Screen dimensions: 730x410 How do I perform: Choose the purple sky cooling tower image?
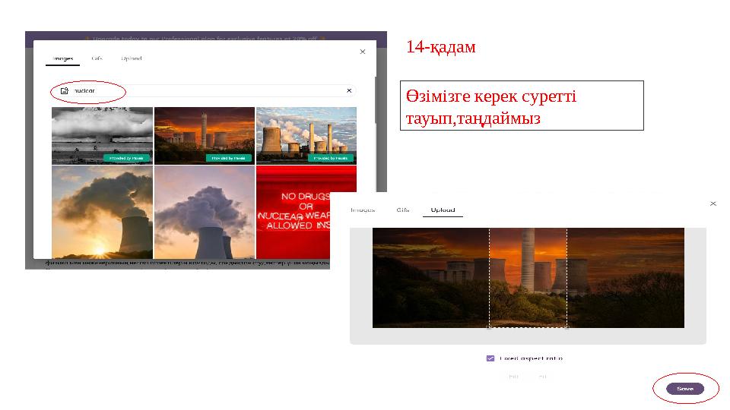click(205, 213)
